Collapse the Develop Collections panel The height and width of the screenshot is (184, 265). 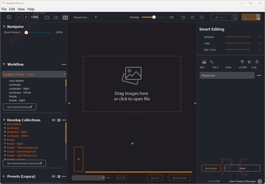tap(4, 120)
